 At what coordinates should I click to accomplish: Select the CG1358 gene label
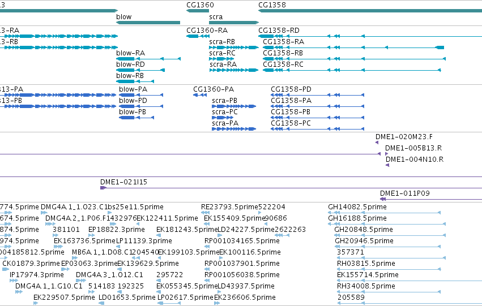point(272,5)
